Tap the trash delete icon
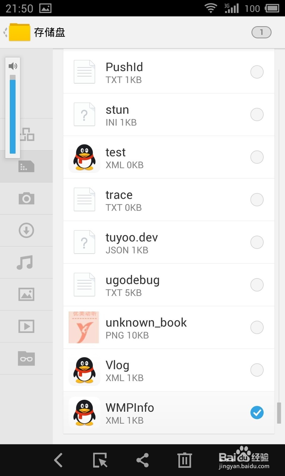Viewport: 285px width, 476px height. click(185, 460)
